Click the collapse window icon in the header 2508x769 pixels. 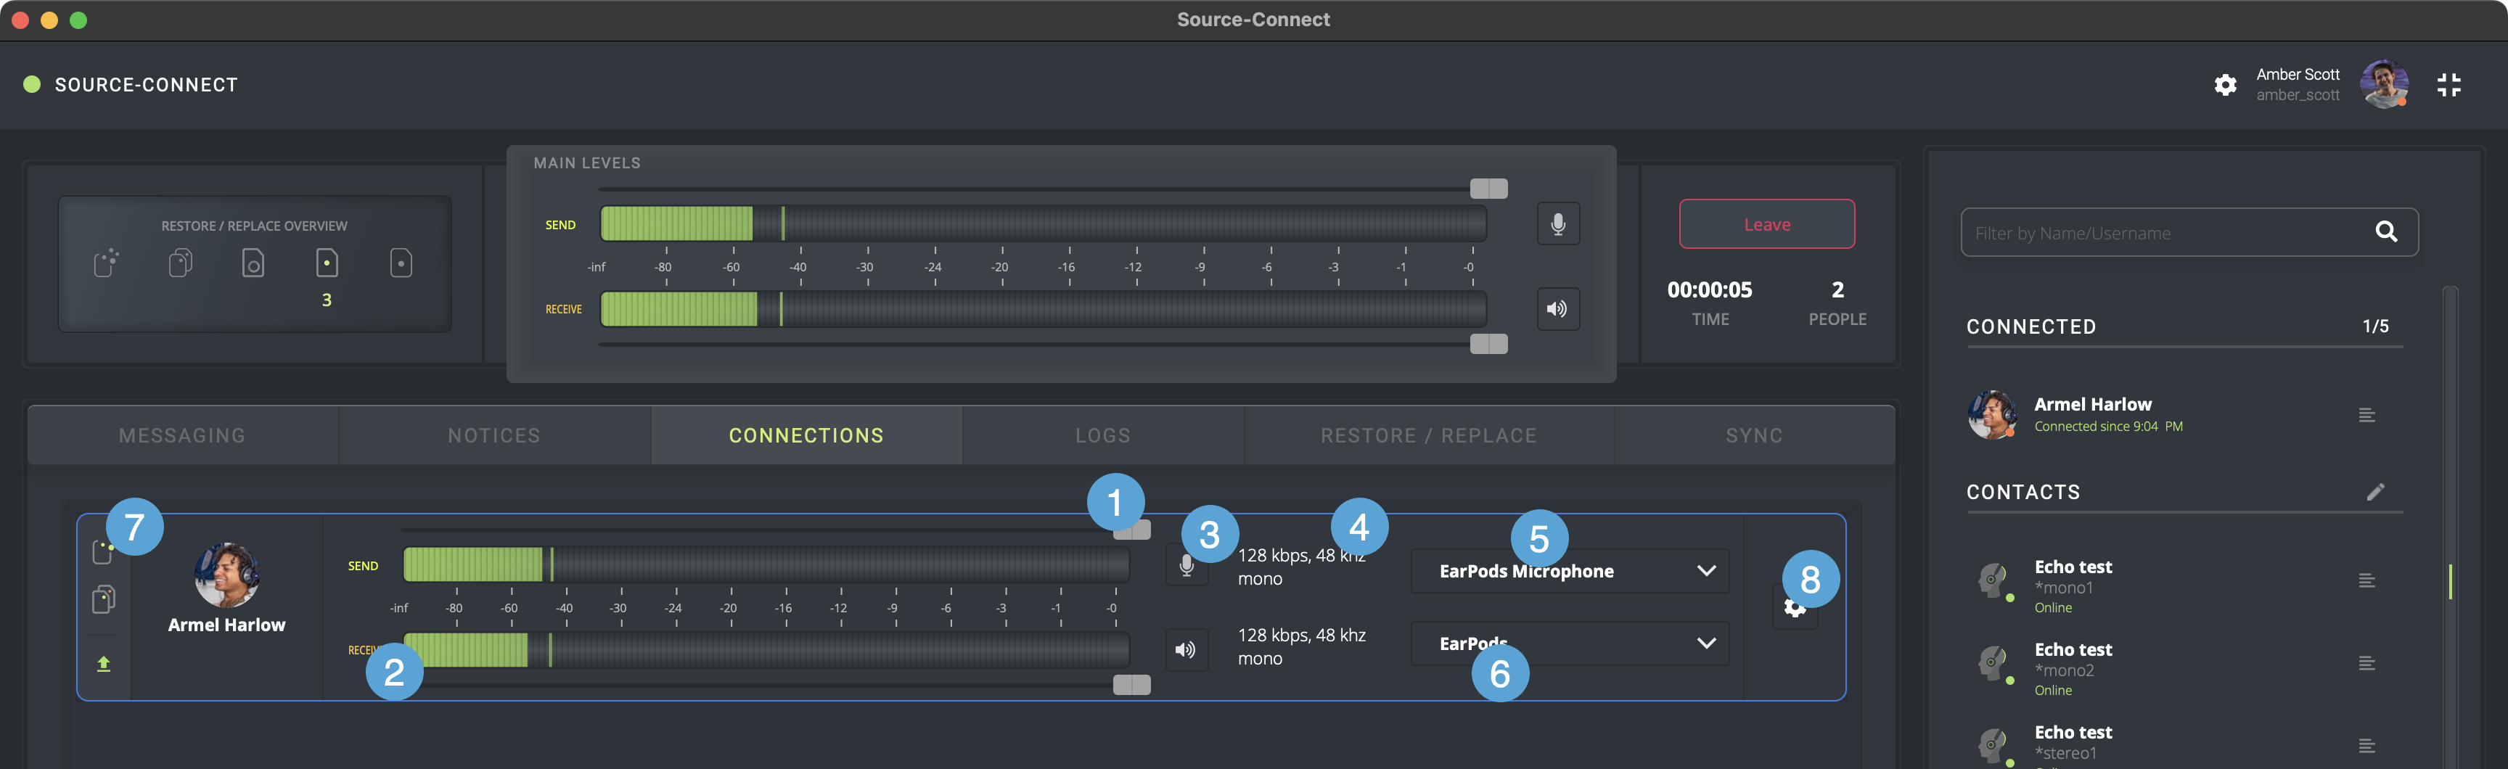2448,85
